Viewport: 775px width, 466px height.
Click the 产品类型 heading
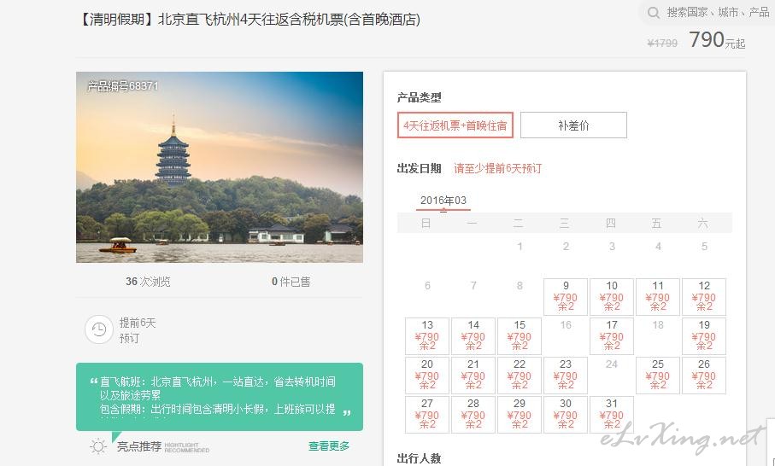(420, 97)
